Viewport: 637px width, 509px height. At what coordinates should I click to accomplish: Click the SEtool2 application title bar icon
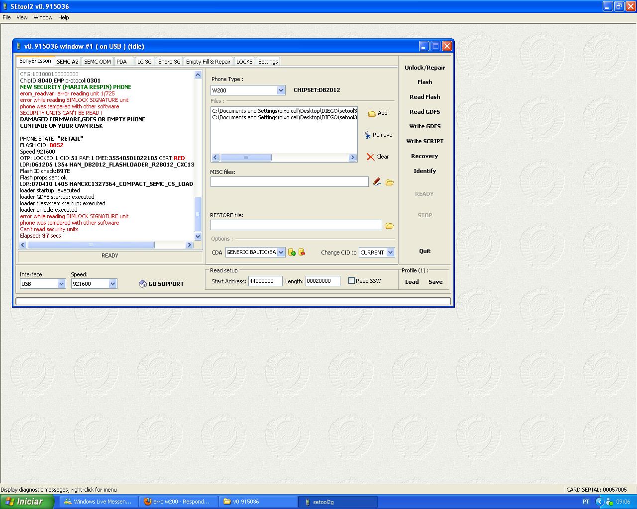5,6
